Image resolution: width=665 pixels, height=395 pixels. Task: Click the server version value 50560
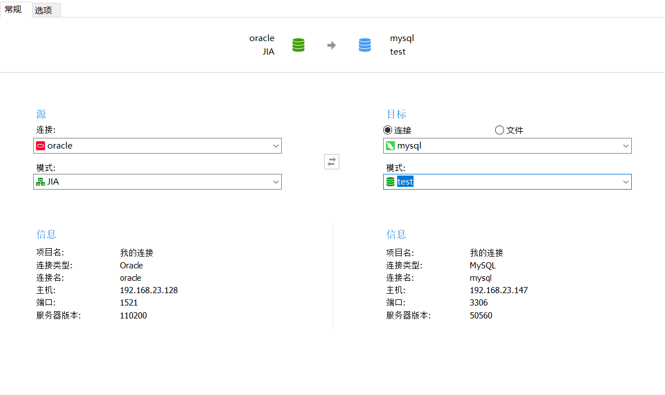click(481, 315)
